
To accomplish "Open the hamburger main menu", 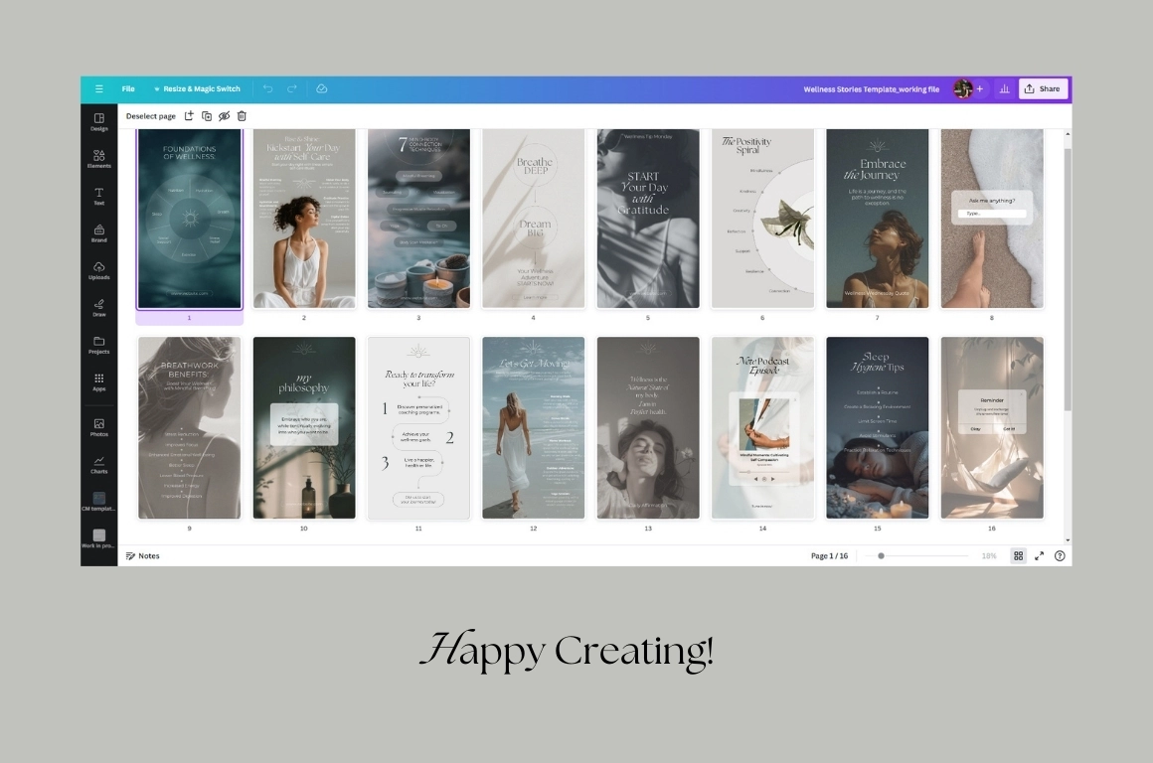I will (x=99, y=89).
